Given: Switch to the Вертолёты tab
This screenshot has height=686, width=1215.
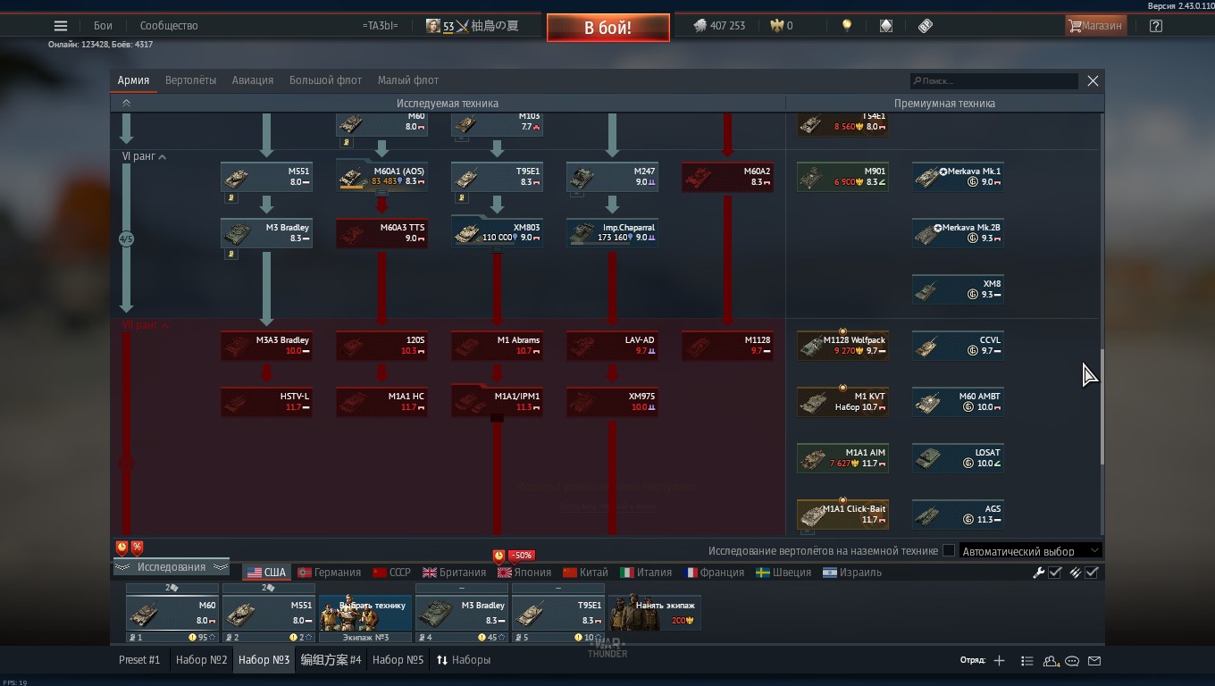Looking at the screenshot, I should click(x=191, y=80).
